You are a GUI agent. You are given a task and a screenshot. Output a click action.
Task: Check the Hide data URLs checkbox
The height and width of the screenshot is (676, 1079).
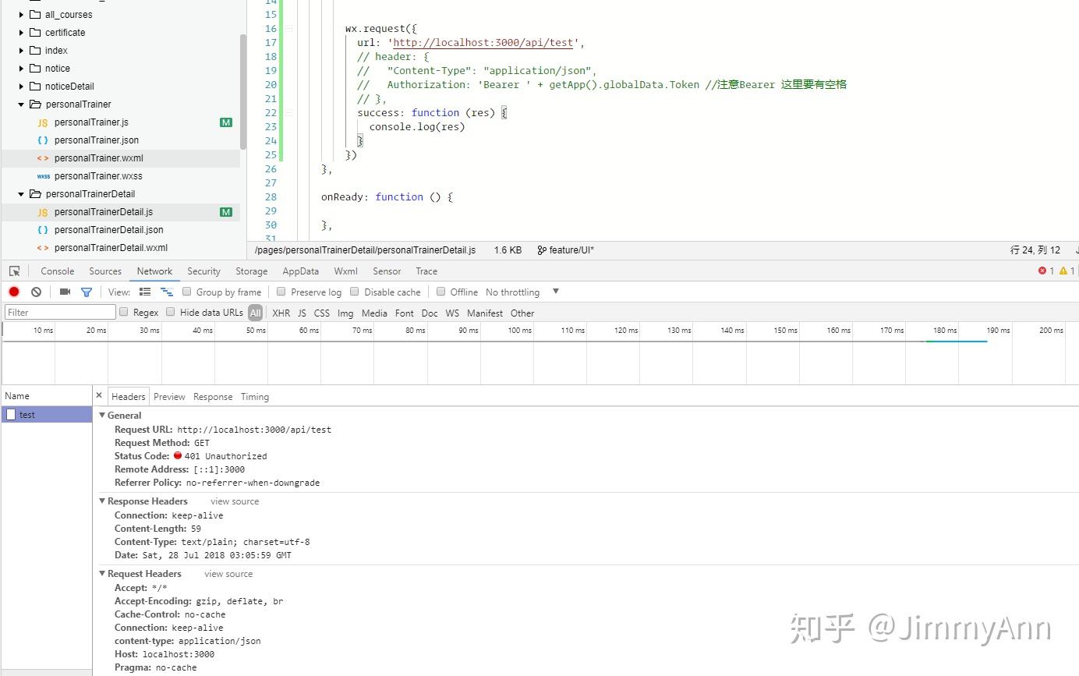coord(170,312)
